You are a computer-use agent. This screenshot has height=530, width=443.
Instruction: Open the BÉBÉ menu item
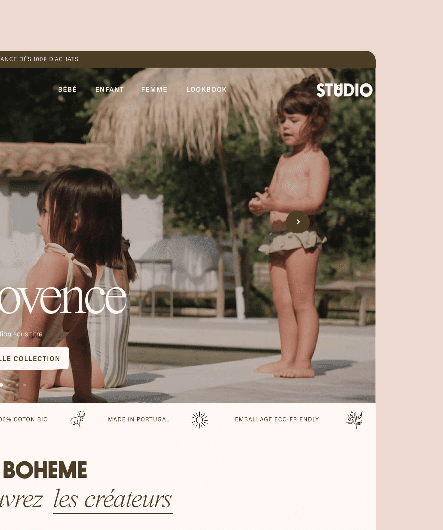(x=67, y=89)
